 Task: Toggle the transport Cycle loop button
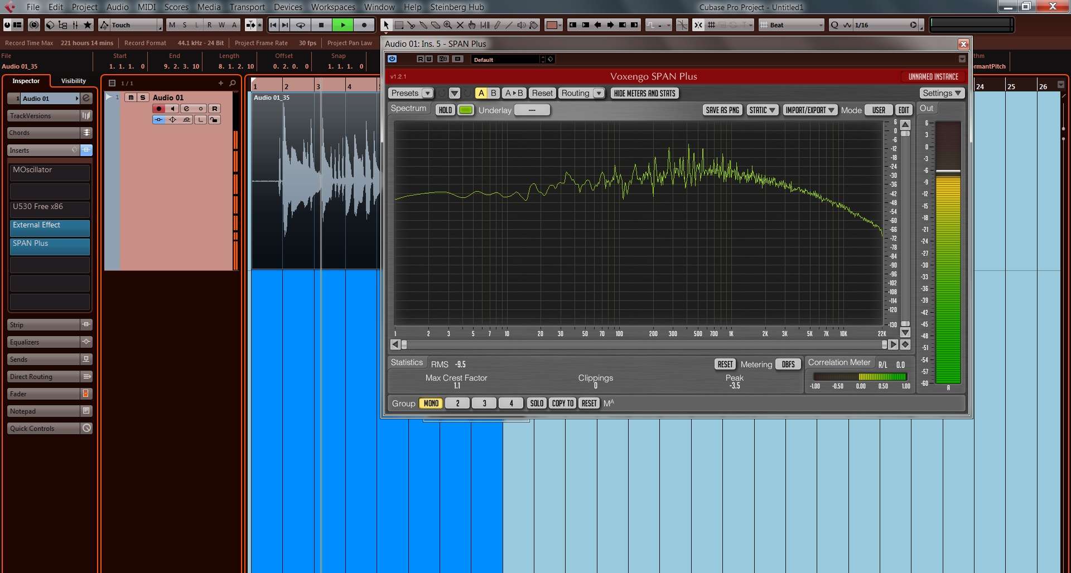click(300, 25)
